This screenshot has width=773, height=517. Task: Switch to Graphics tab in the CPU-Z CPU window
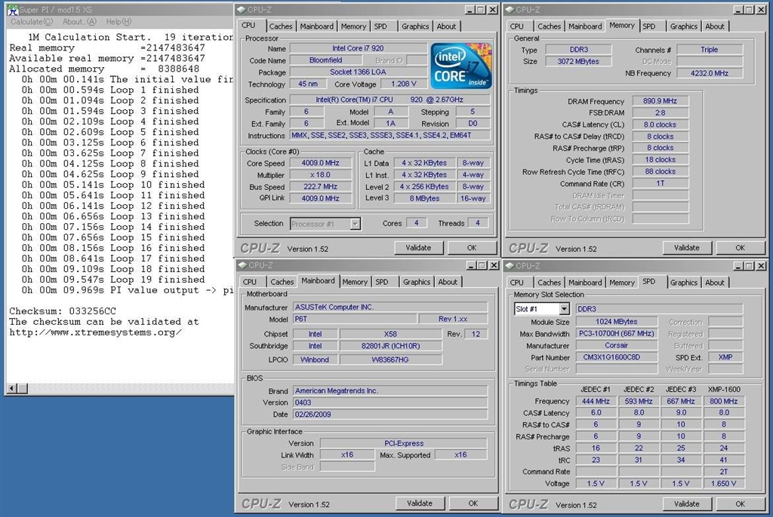415,26
